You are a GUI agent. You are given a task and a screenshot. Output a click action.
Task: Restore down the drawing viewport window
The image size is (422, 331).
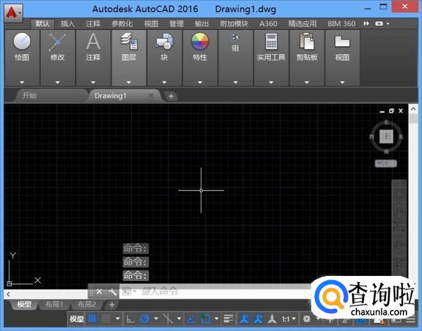(x=391, y=111)
